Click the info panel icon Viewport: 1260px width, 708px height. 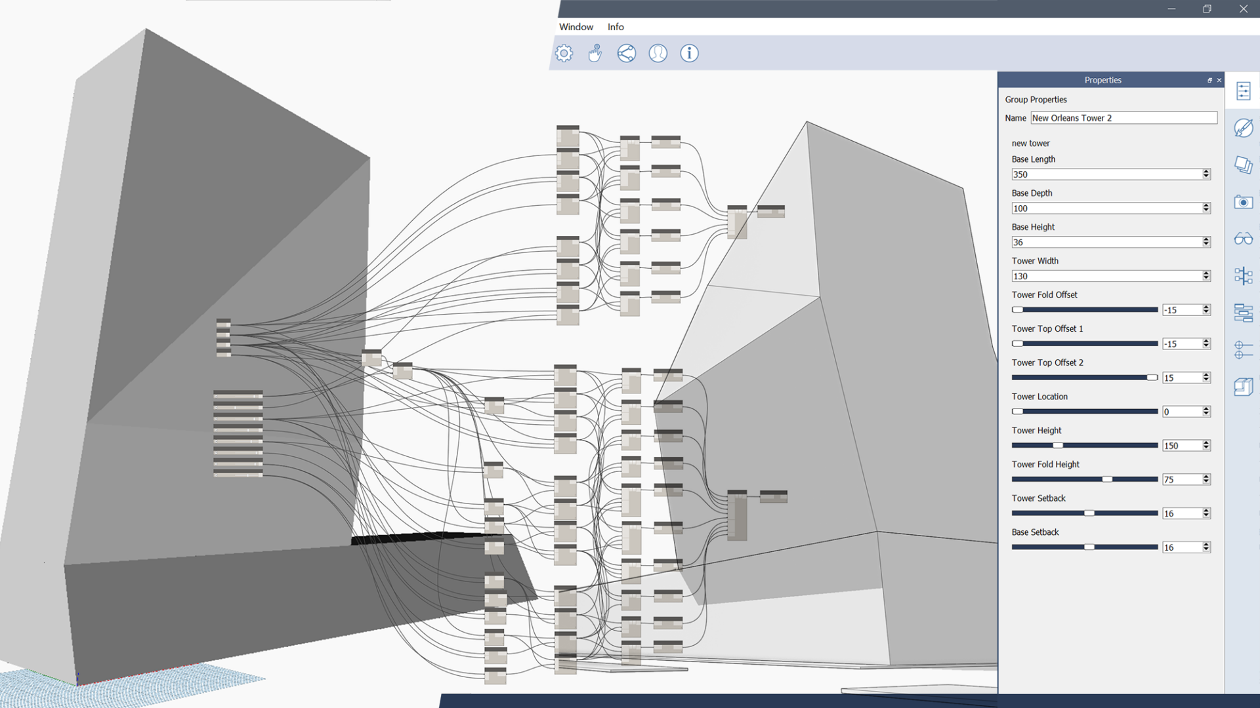[690, 52]
